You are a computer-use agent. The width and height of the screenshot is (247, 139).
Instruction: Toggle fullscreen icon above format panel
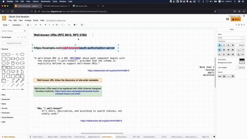coord(239,25)
